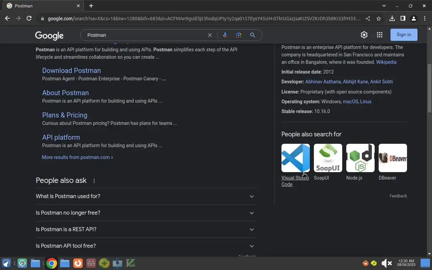Viewport: 432px width, 270px height.
Task: Toggle the Chrome side panel
Action: click(x=403, y=19)
